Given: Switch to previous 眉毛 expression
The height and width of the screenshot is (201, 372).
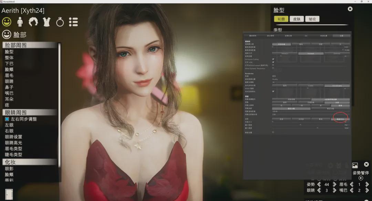Looking at the screenshot, I should pos(352,184).
